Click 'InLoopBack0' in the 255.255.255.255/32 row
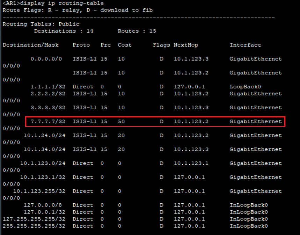Image resolution: width=300 pixels, height=235 pixels. (249, 226)
